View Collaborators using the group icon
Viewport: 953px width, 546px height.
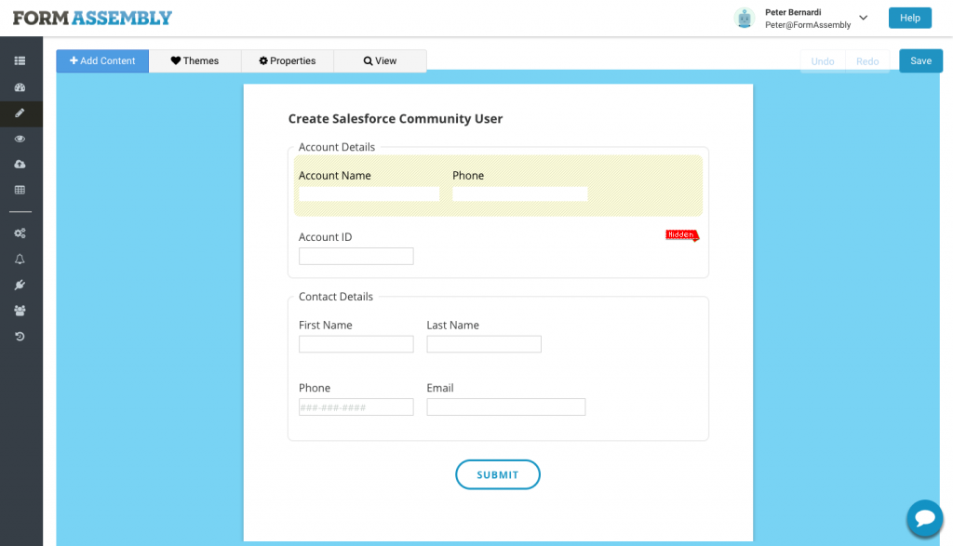tap(20, 310)
